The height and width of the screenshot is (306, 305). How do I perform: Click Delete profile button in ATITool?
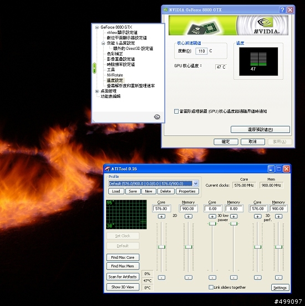point(166,191)
